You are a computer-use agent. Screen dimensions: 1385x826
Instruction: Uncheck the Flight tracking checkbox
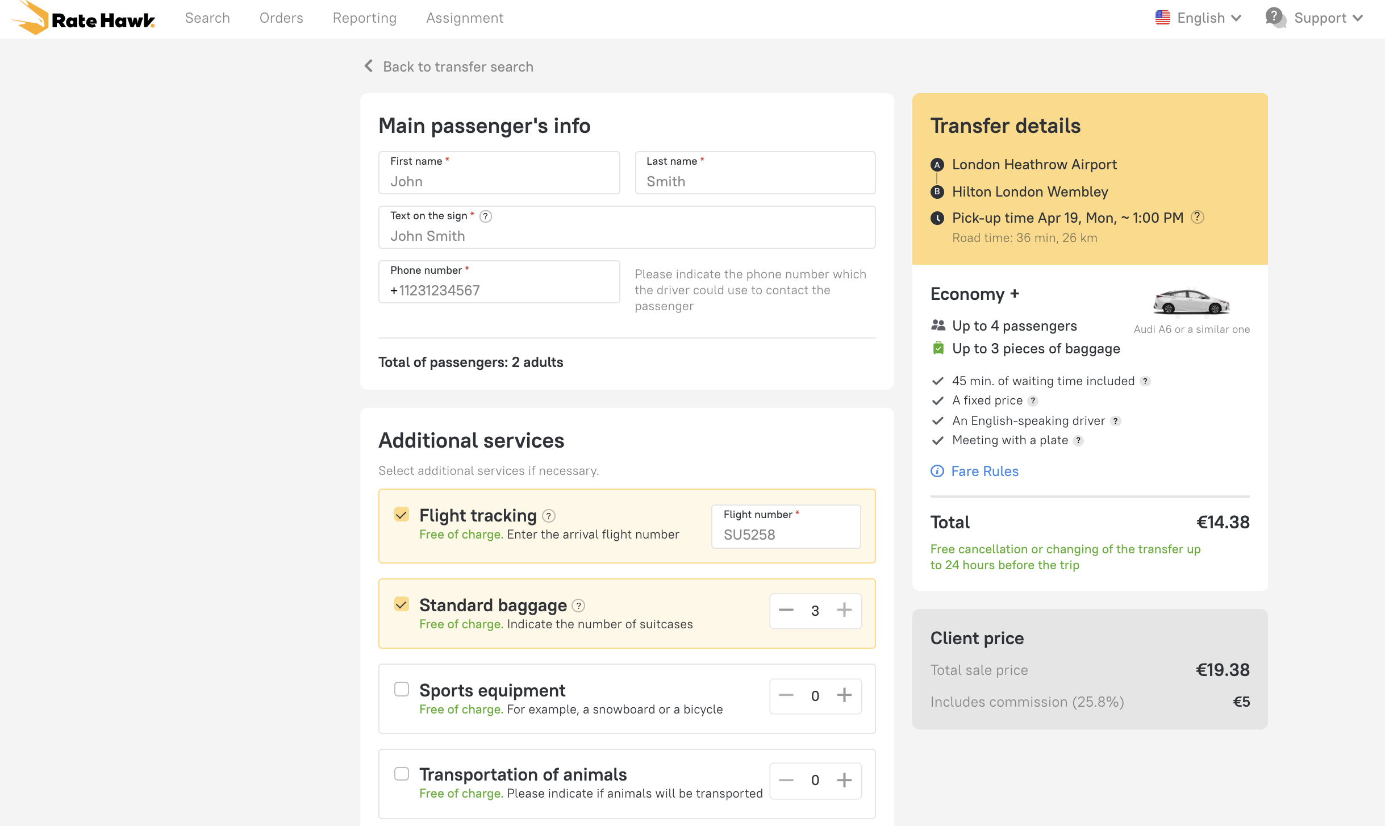402,515
